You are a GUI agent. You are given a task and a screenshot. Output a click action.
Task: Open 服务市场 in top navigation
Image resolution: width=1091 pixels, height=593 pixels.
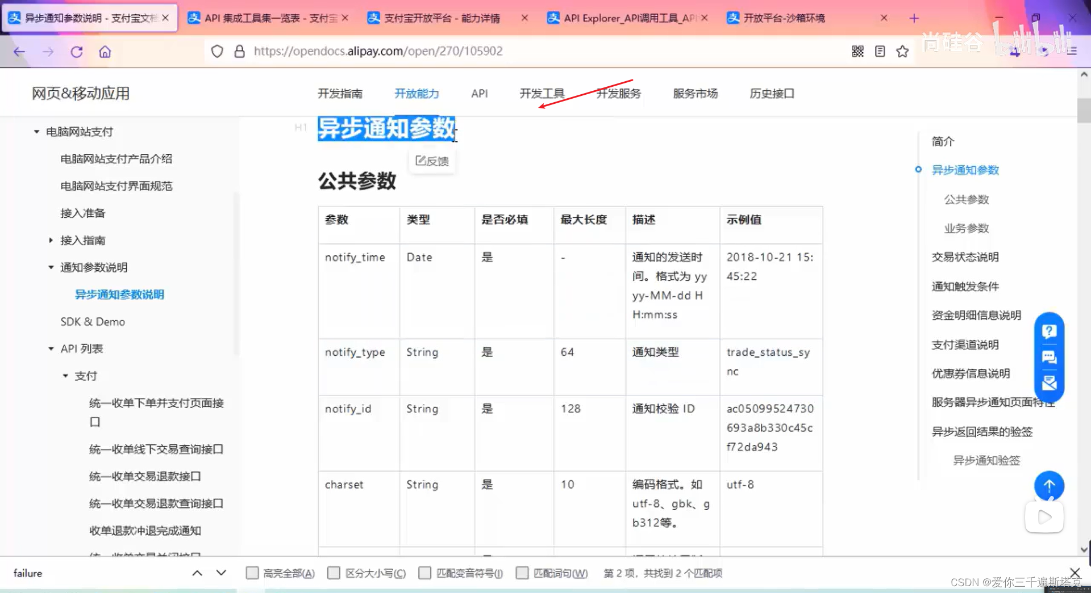click(x=696, y=94)
